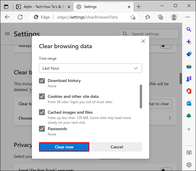
Task: Click the dialog's vertical scrollbar
Action: point(141,96)
